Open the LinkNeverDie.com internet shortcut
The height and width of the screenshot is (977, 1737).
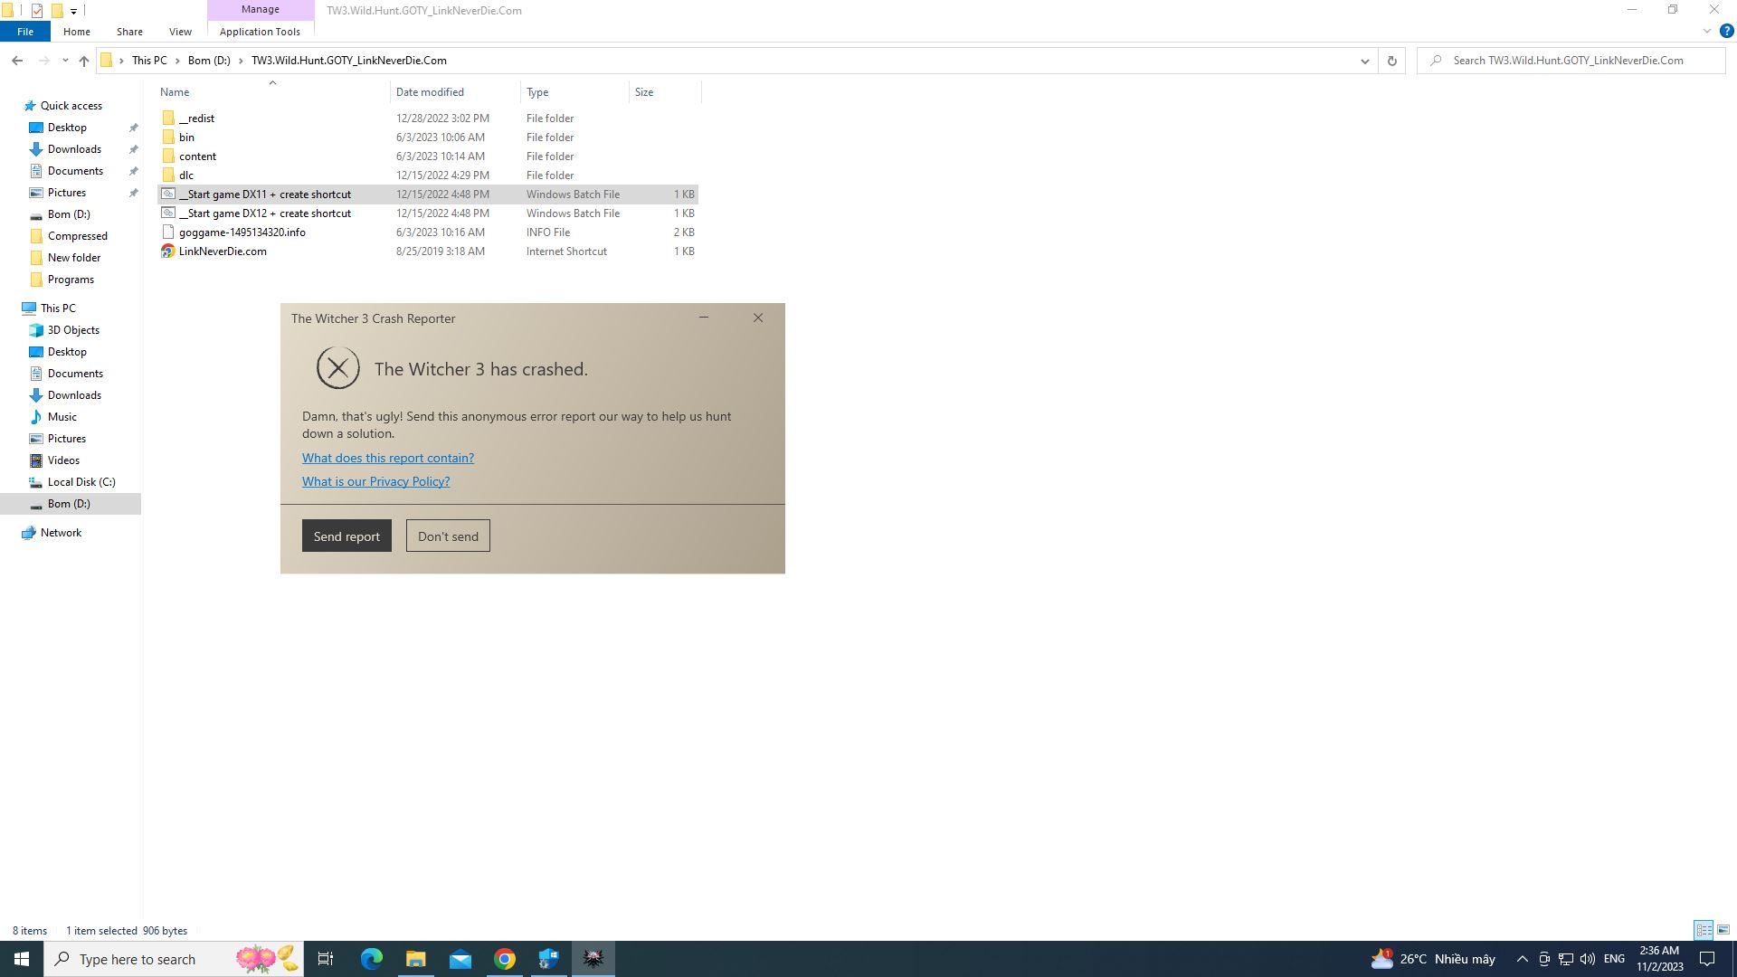222,251
